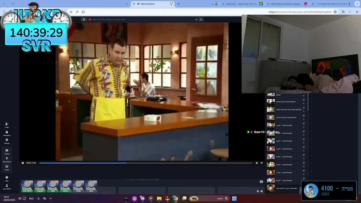Viewport: 361px width, 203px height.
Task: Edit playlist entry עונה 1 - פרק 4
Action: [304, 147]
